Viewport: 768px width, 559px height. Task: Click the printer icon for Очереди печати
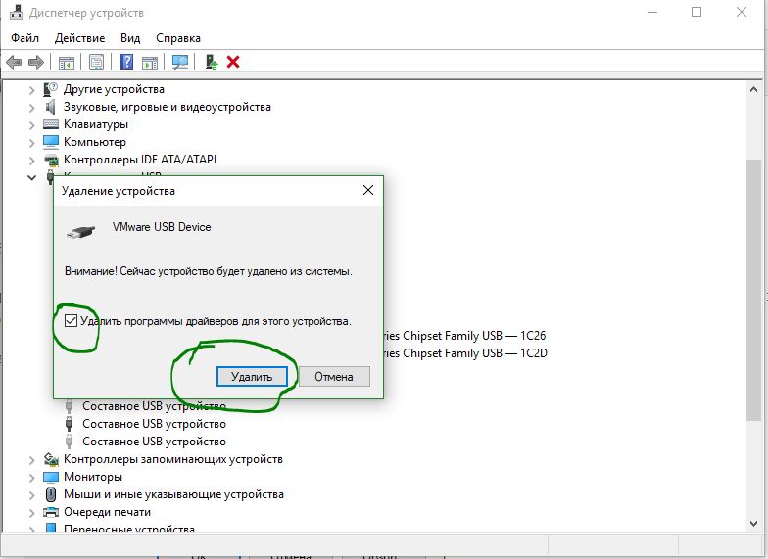point(51,512)
